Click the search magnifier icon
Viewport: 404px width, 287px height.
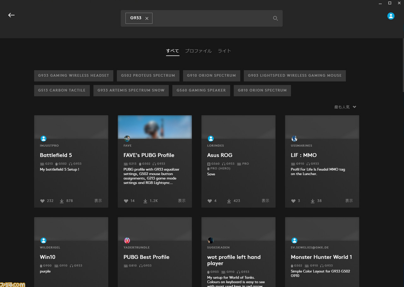point(275,18)
